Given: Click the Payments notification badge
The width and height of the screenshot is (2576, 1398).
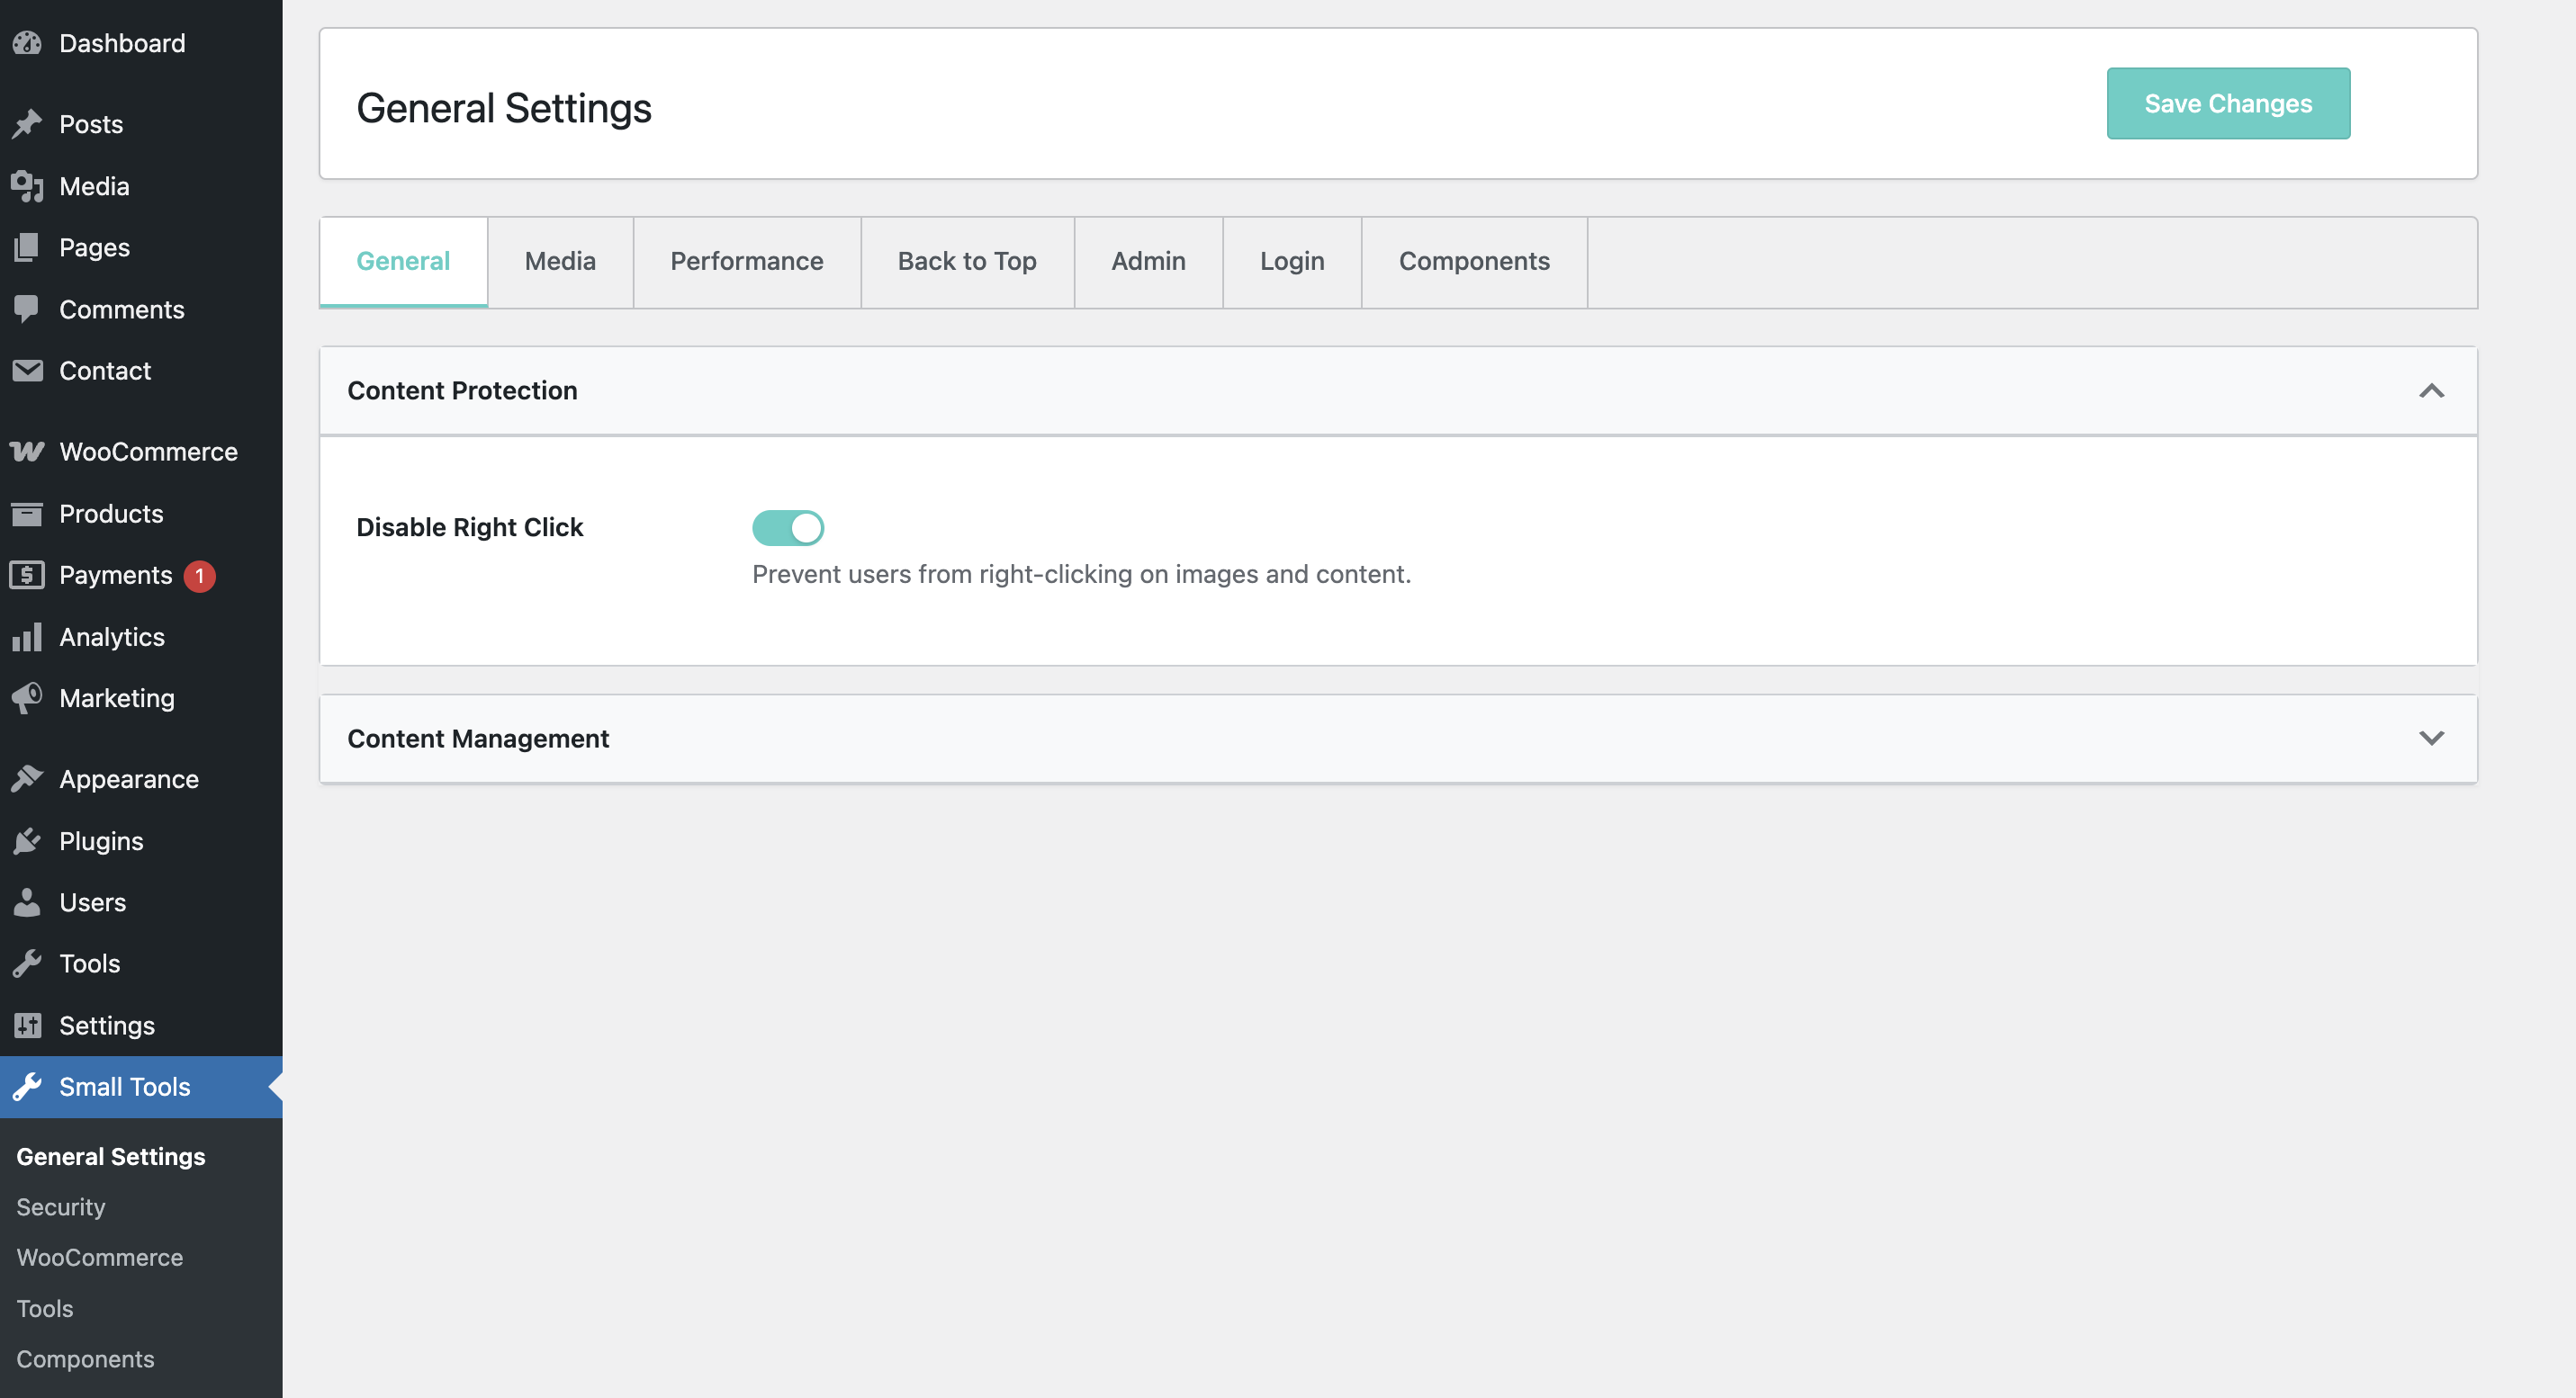Looking at the screenshot, I should coord(199,576).
